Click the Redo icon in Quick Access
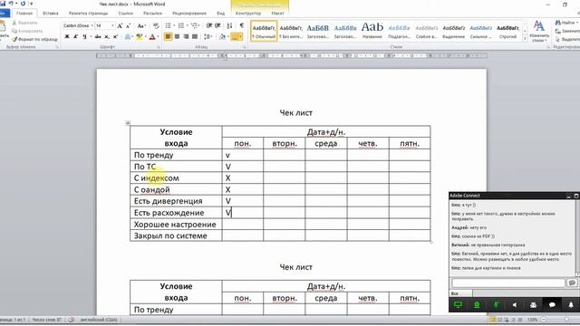Viewport: 580px width, 326px height. coord(23,4)
